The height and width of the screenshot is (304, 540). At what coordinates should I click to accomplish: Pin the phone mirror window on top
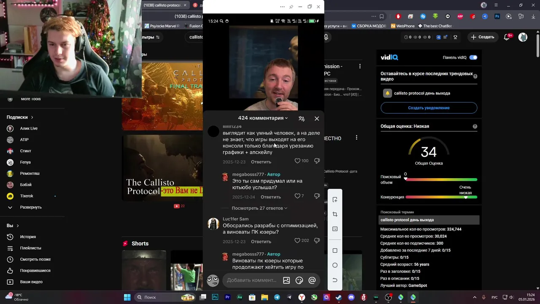pos(291,7)
